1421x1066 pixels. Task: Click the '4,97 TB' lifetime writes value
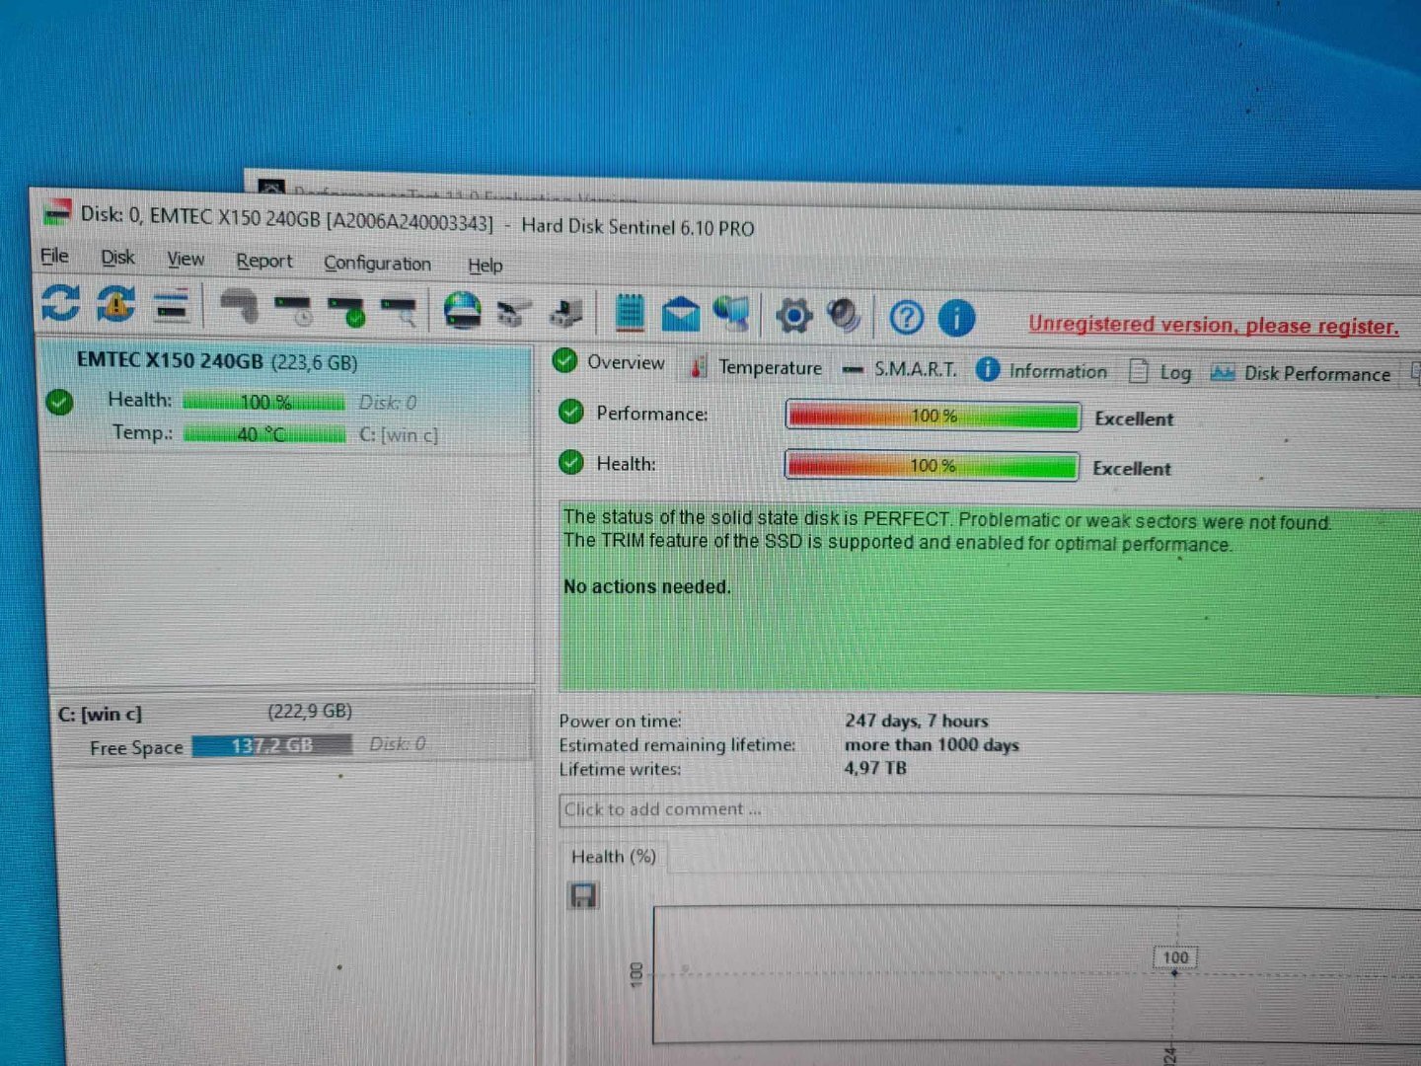874,768
